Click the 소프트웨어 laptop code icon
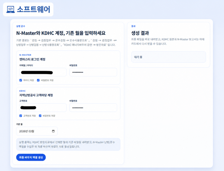Image resolution: width=224 pixels, height=171 pixels. [11, 9]
